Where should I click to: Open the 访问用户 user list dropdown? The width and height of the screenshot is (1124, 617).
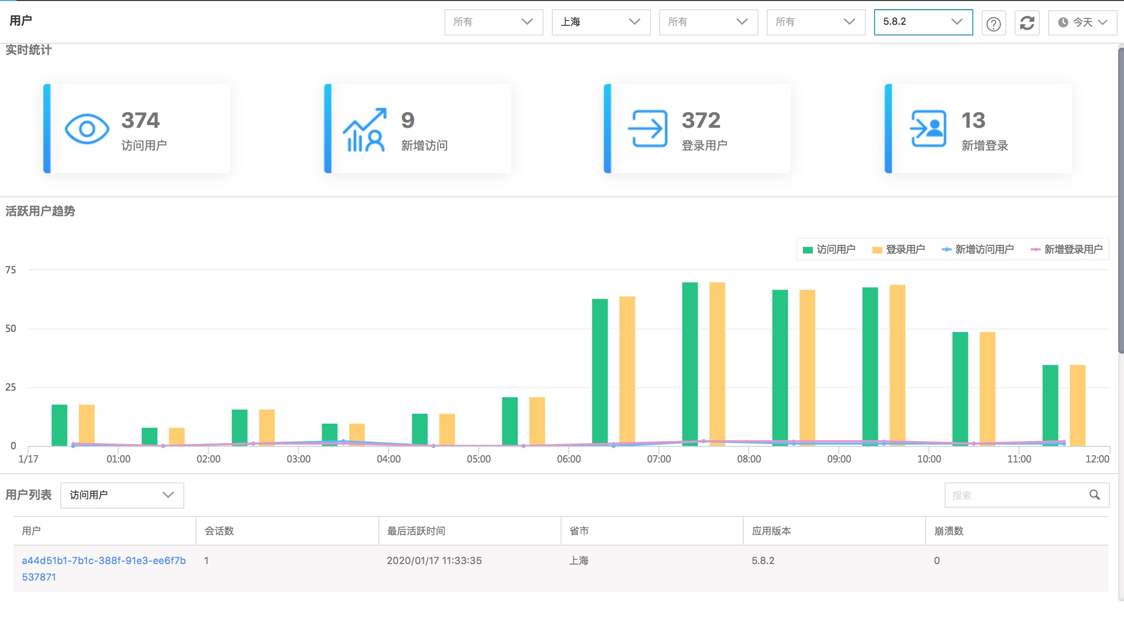(x=122, y=495)
